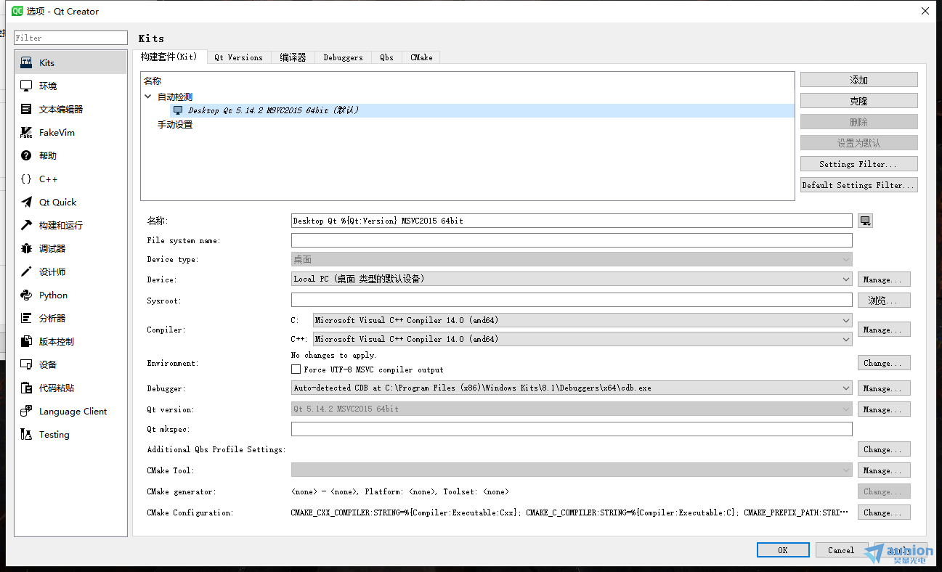Open the 调试器 settings category
The image size is (942, 572).
tap(70, 248)
